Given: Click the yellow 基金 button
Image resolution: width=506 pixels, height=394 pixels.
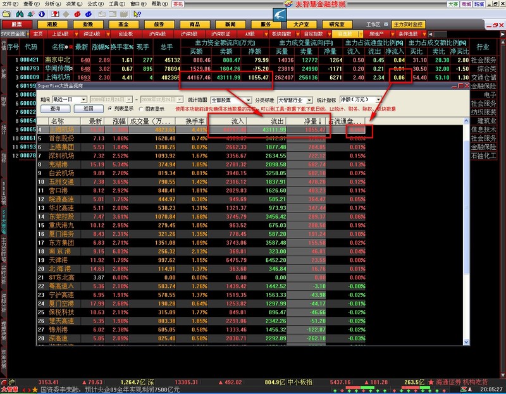Looking at the screenshot, I should click(123, 25).
